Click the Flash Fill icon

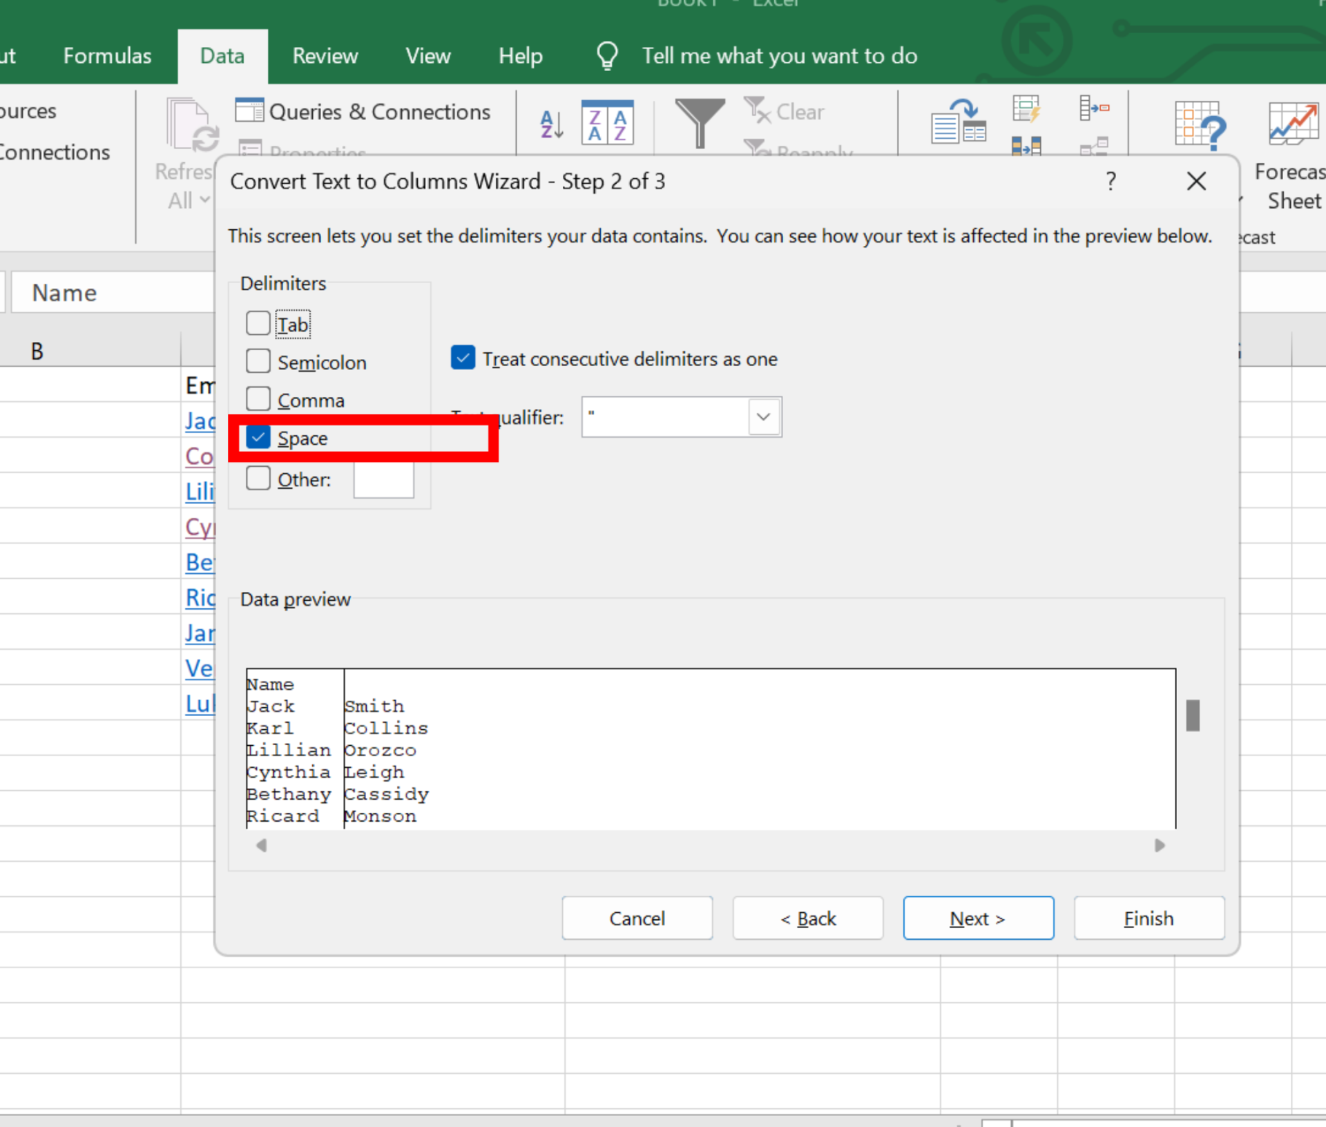click(1026, 109)
